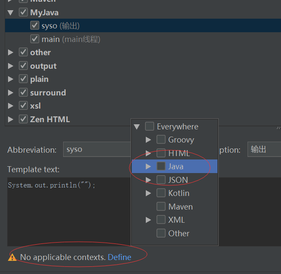Check the Java context checkbox
The image size is (281, 274).
tap(161, 166)
